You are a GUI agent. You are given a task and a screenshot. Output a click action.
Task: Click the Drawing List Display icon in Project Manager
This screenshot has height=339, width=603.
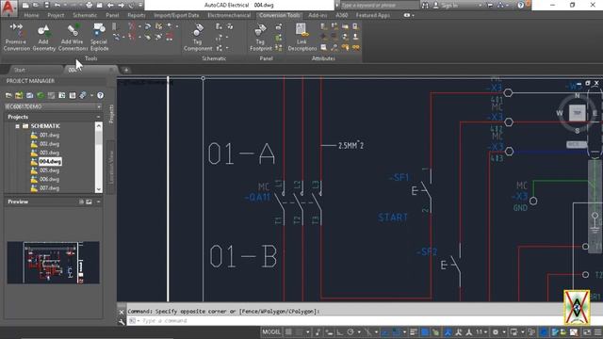73,95
